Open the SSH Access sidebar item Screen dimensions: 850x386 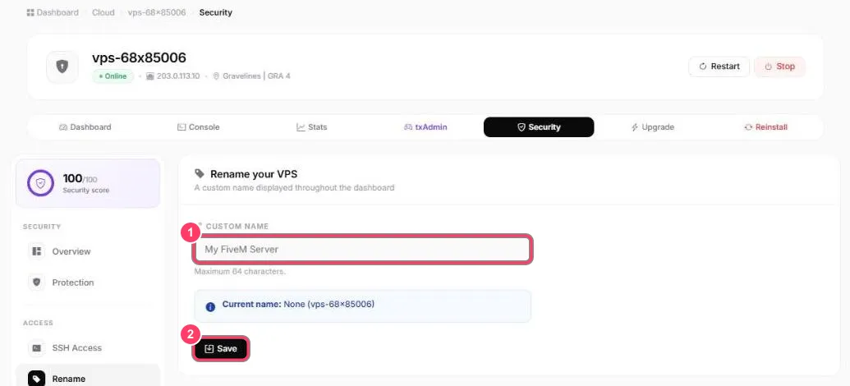[x=89, y=348]
